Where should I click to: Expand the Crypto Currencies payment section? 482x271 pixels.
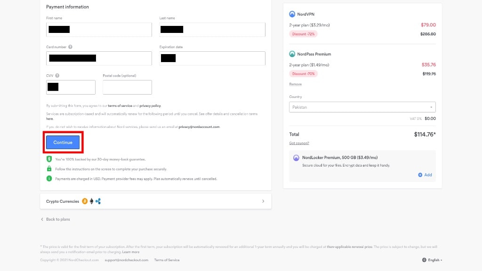155,201
